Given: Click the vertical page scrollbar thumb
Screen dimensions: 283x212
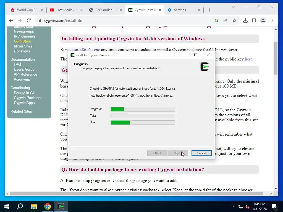Looking at the screenshot, I should pyautogui.click(x=276, y=58).
